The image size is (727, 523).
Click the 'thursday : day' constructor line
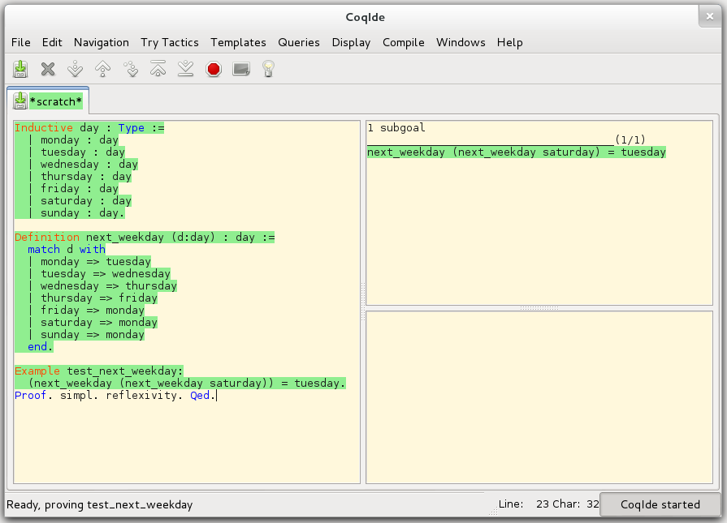[x=86, y=176]
